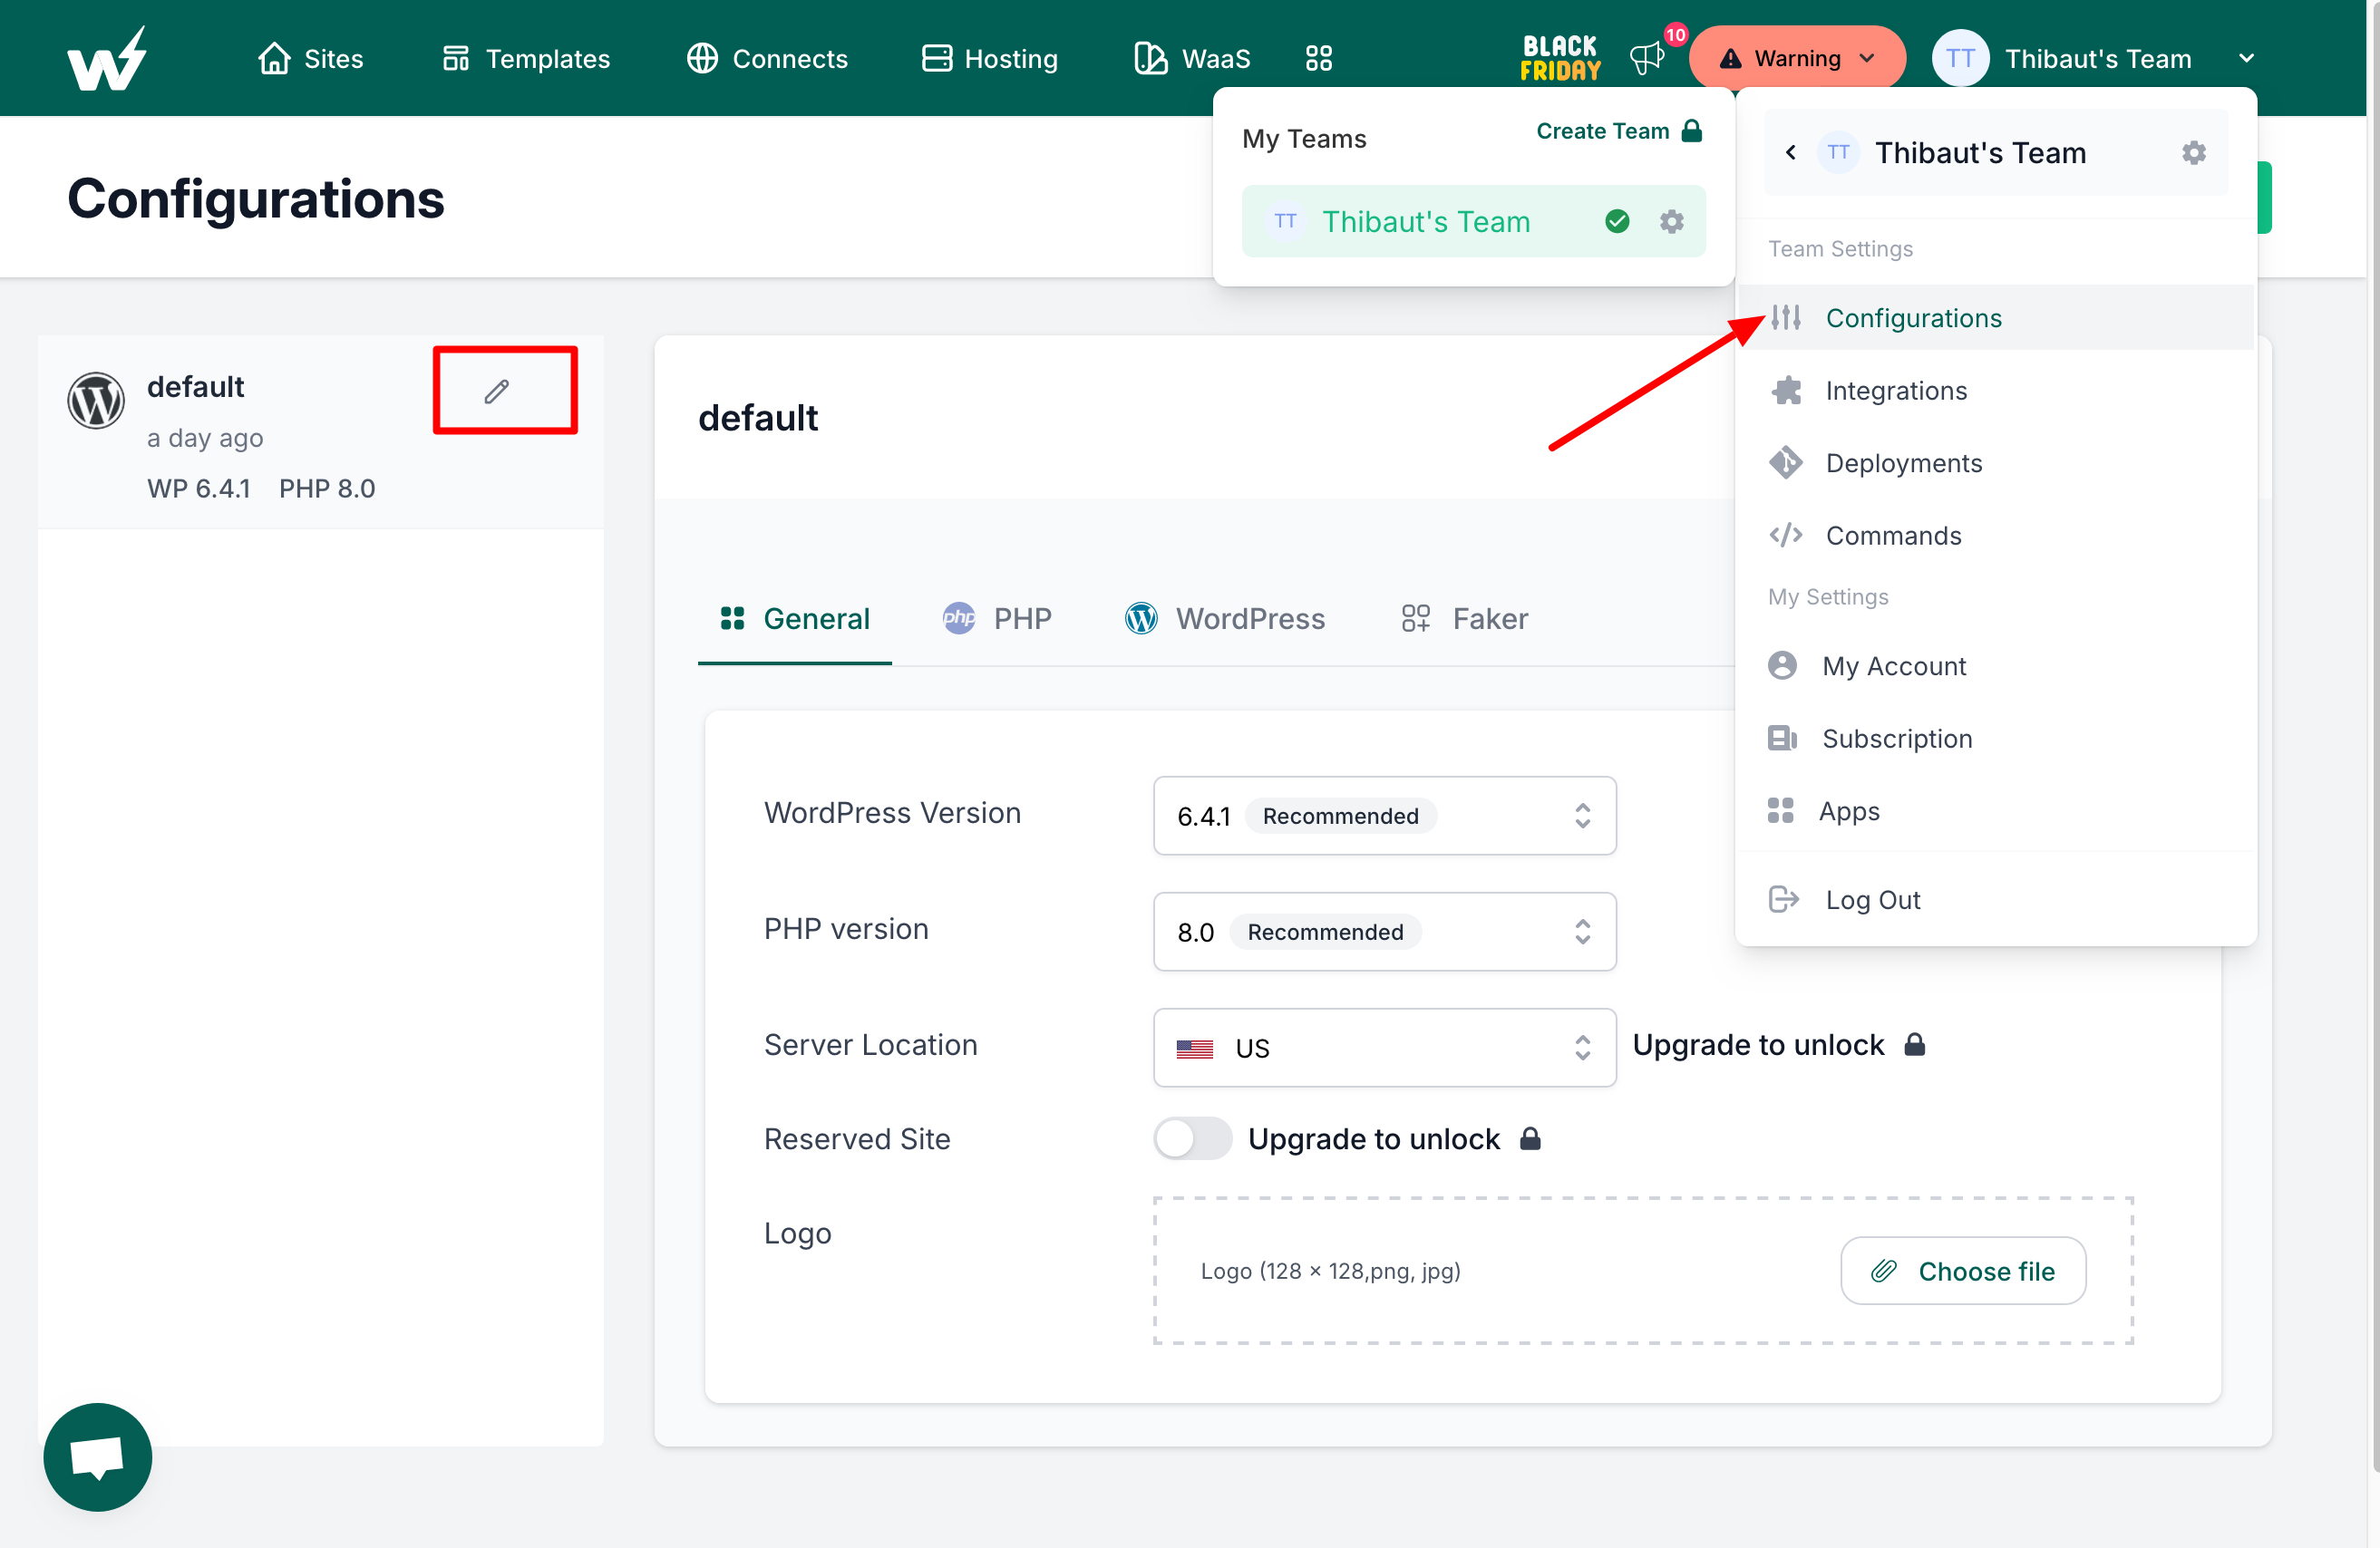
Task: Open the WaaS section in the navbar
Action: point(1192,58)
